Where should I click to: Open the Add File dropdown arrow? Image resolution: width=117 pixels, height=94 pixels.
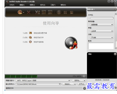pyautogui.click(x=24, y=12)
